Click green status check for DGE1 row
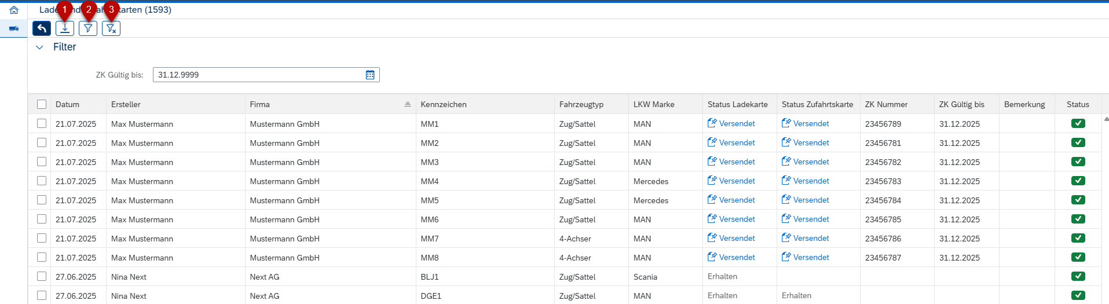Screen dimensions: 1109x304 1078,295
